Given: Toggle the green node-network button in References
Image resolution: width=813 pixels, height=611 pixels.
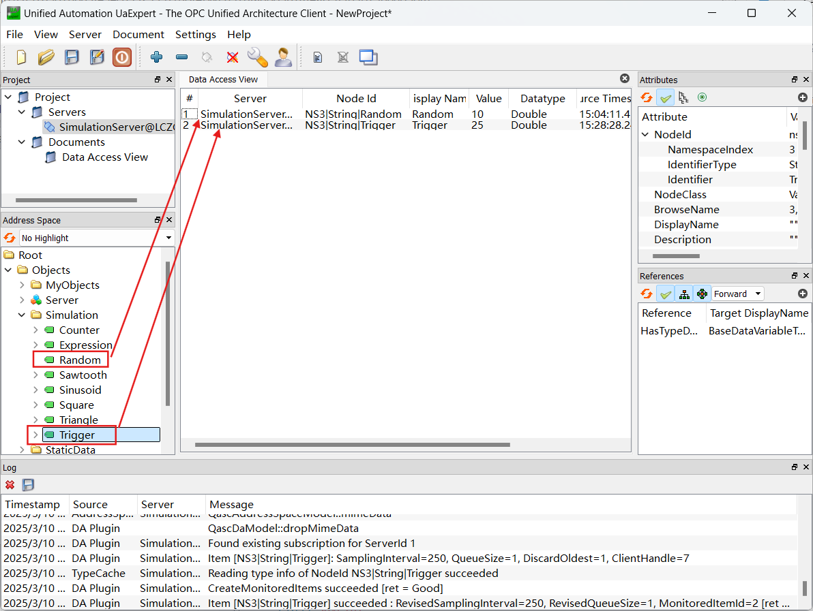Looking at the screenshot, I should (702, 294).
